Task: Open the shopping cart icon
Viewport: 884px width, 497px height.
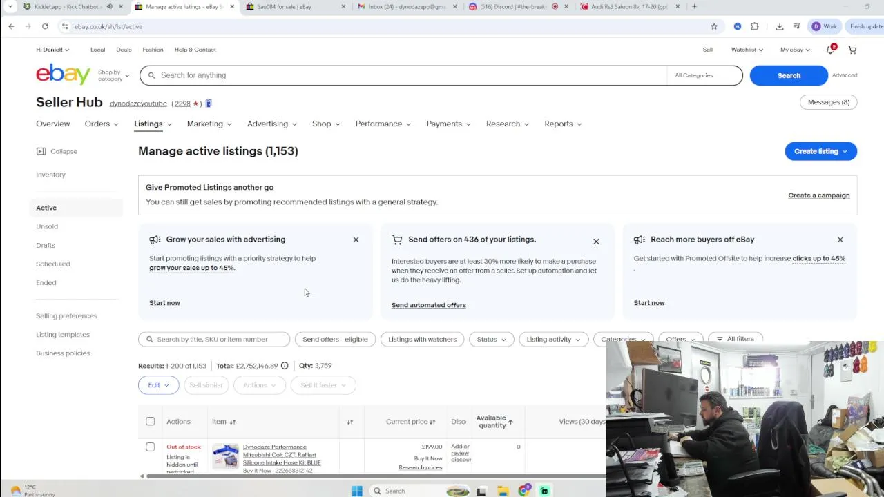Action: click(852, 50)
